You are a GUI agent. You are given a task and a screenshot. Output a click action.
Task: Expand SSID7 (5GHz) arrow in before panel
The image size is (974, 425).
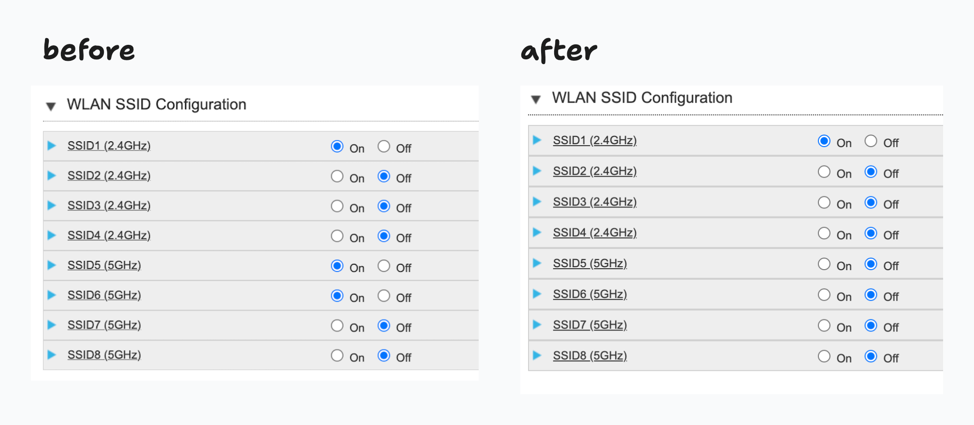[52, 325]
